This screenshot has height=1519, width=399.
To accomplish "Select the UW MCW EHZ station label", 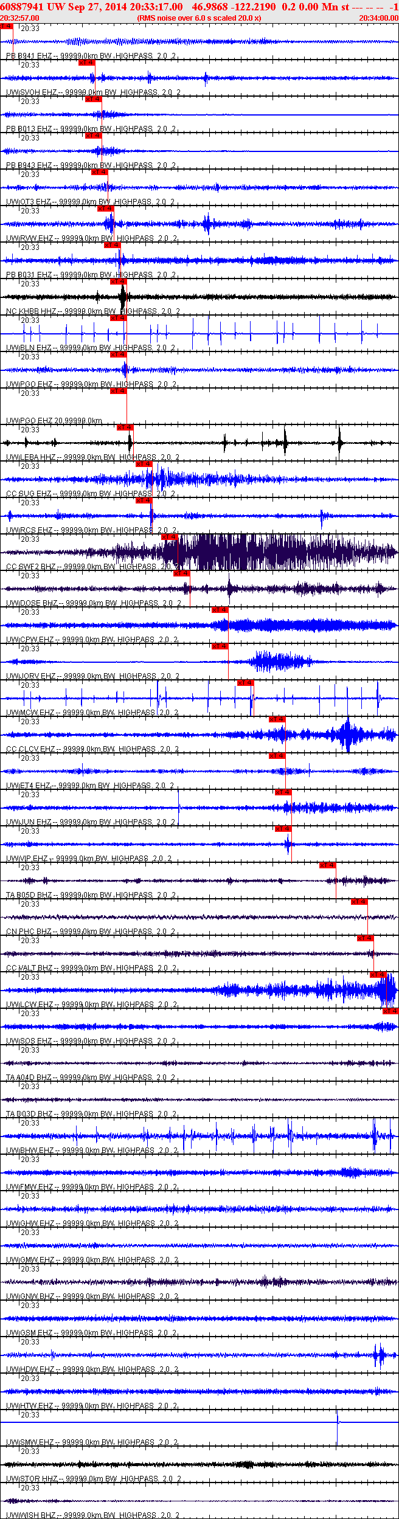I will coord(92,713).
